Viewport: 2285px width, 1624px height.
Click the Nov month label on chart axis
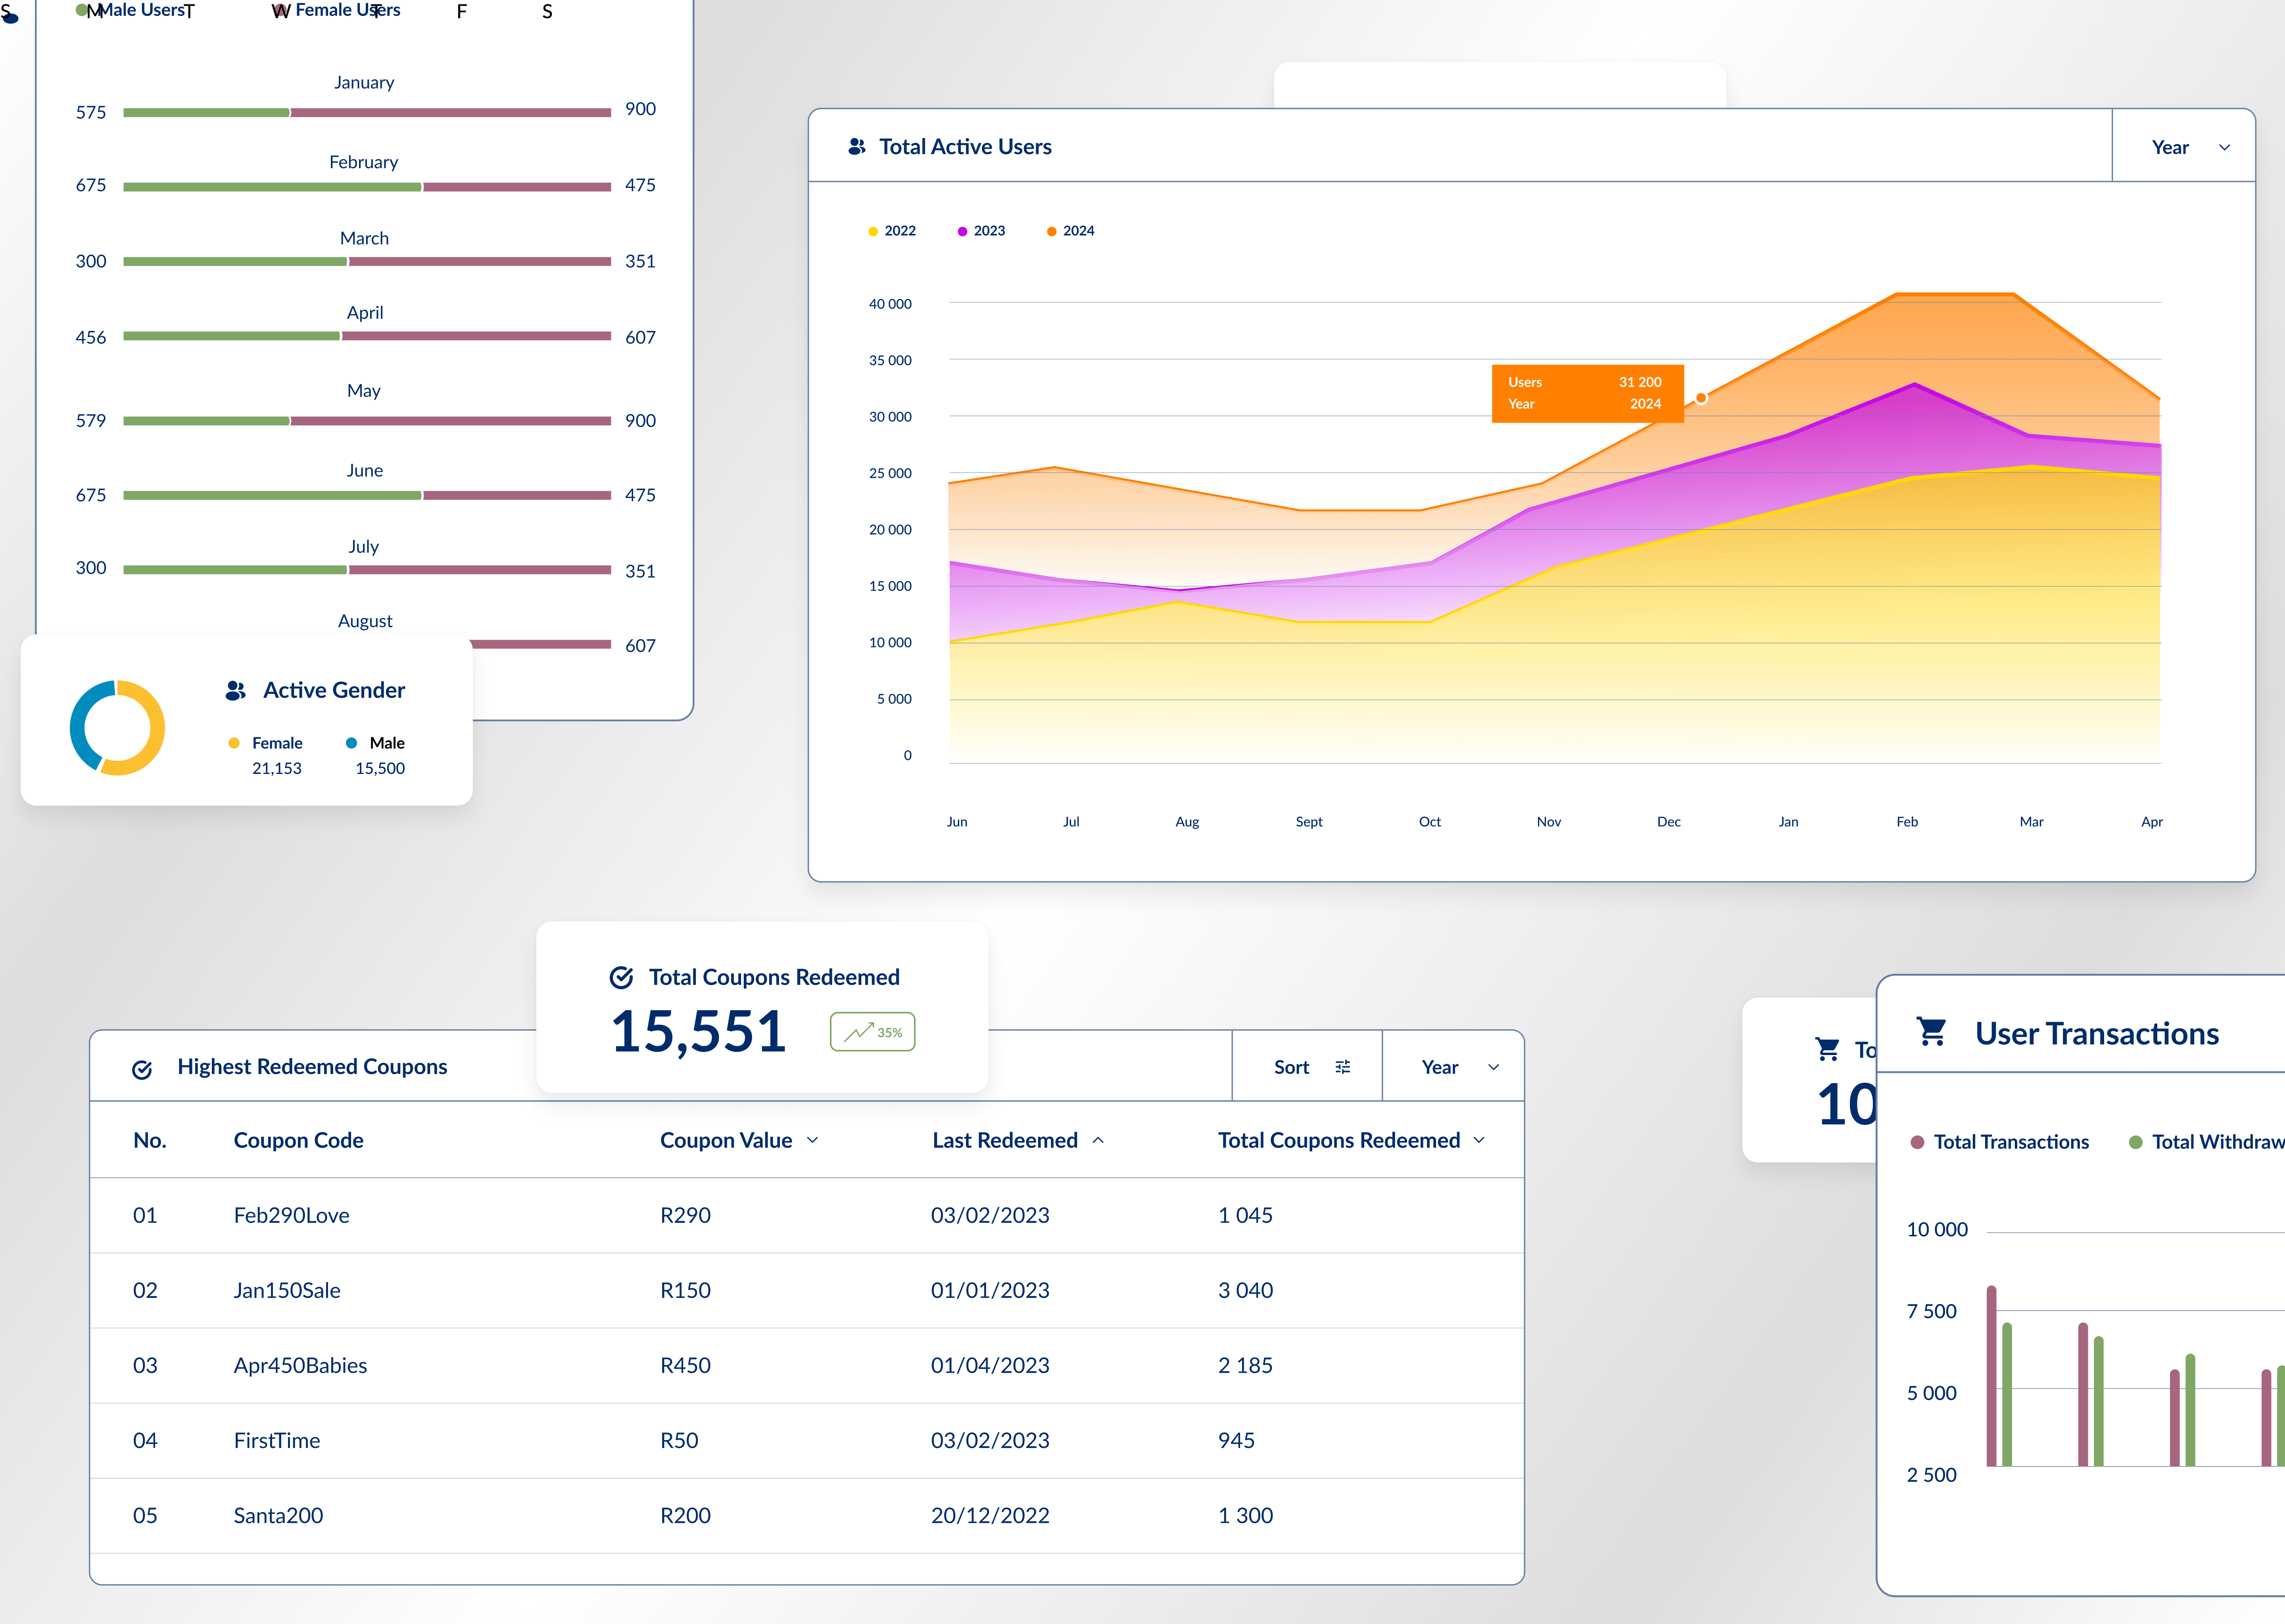[1549, 822]
